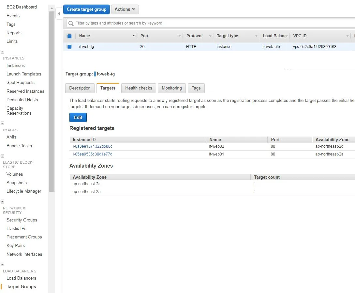Click vpc-0c2c9a14f29399163 cell

(315, 47)
